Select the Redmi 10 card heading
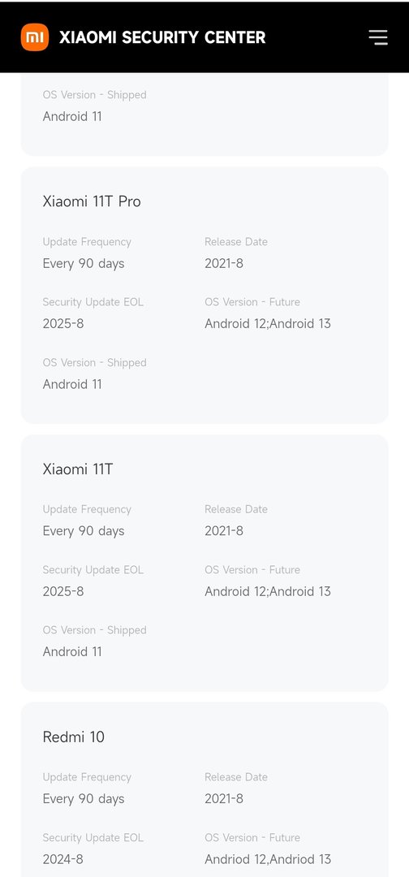Viewport: 409px width, 877px height. click(74, 737)
